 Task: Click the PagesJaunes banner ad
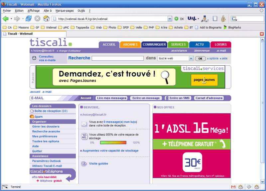[x=130, y=77]
